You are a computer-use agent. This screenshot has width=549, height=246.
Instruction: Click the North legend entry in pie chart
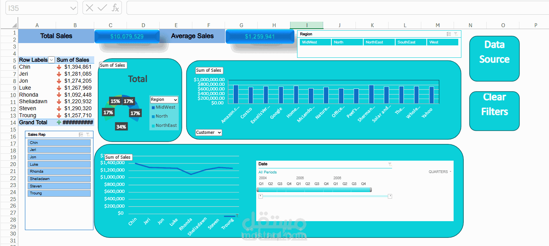160,116
